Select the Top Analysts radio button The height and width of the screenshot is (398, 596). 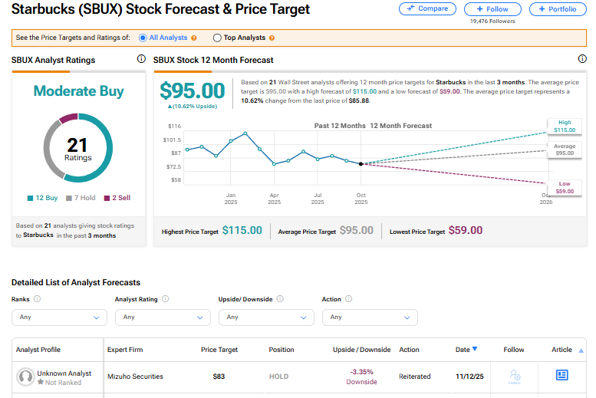[217, 38]
